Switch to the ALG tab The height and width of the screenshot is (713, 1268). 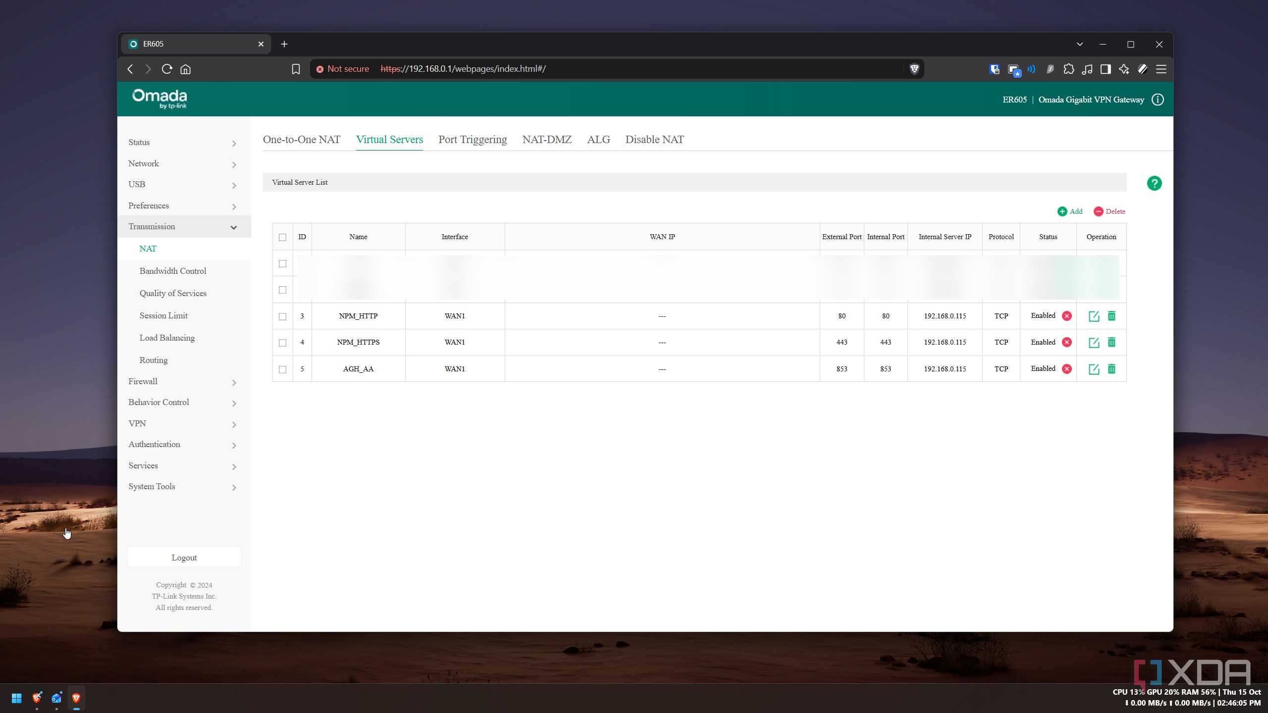pos(598,140)
